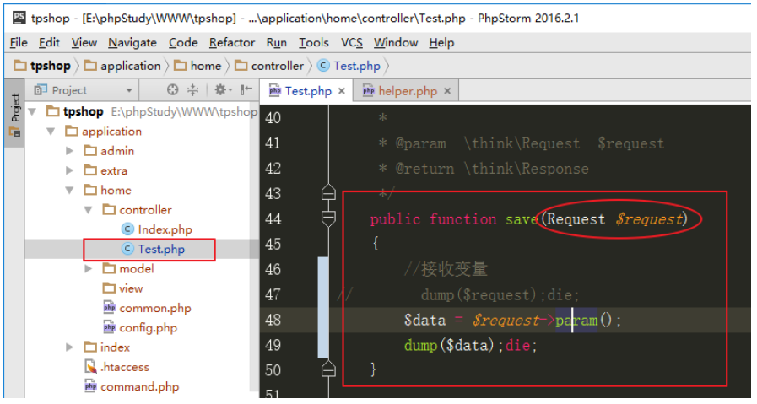
Task: Click Test.php in the navigation breadcrumb
Action: pyautogui.click(x=349, y=66)
